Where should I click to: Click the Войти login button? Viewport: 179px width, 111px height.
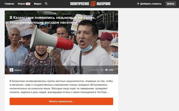point(171,4)
